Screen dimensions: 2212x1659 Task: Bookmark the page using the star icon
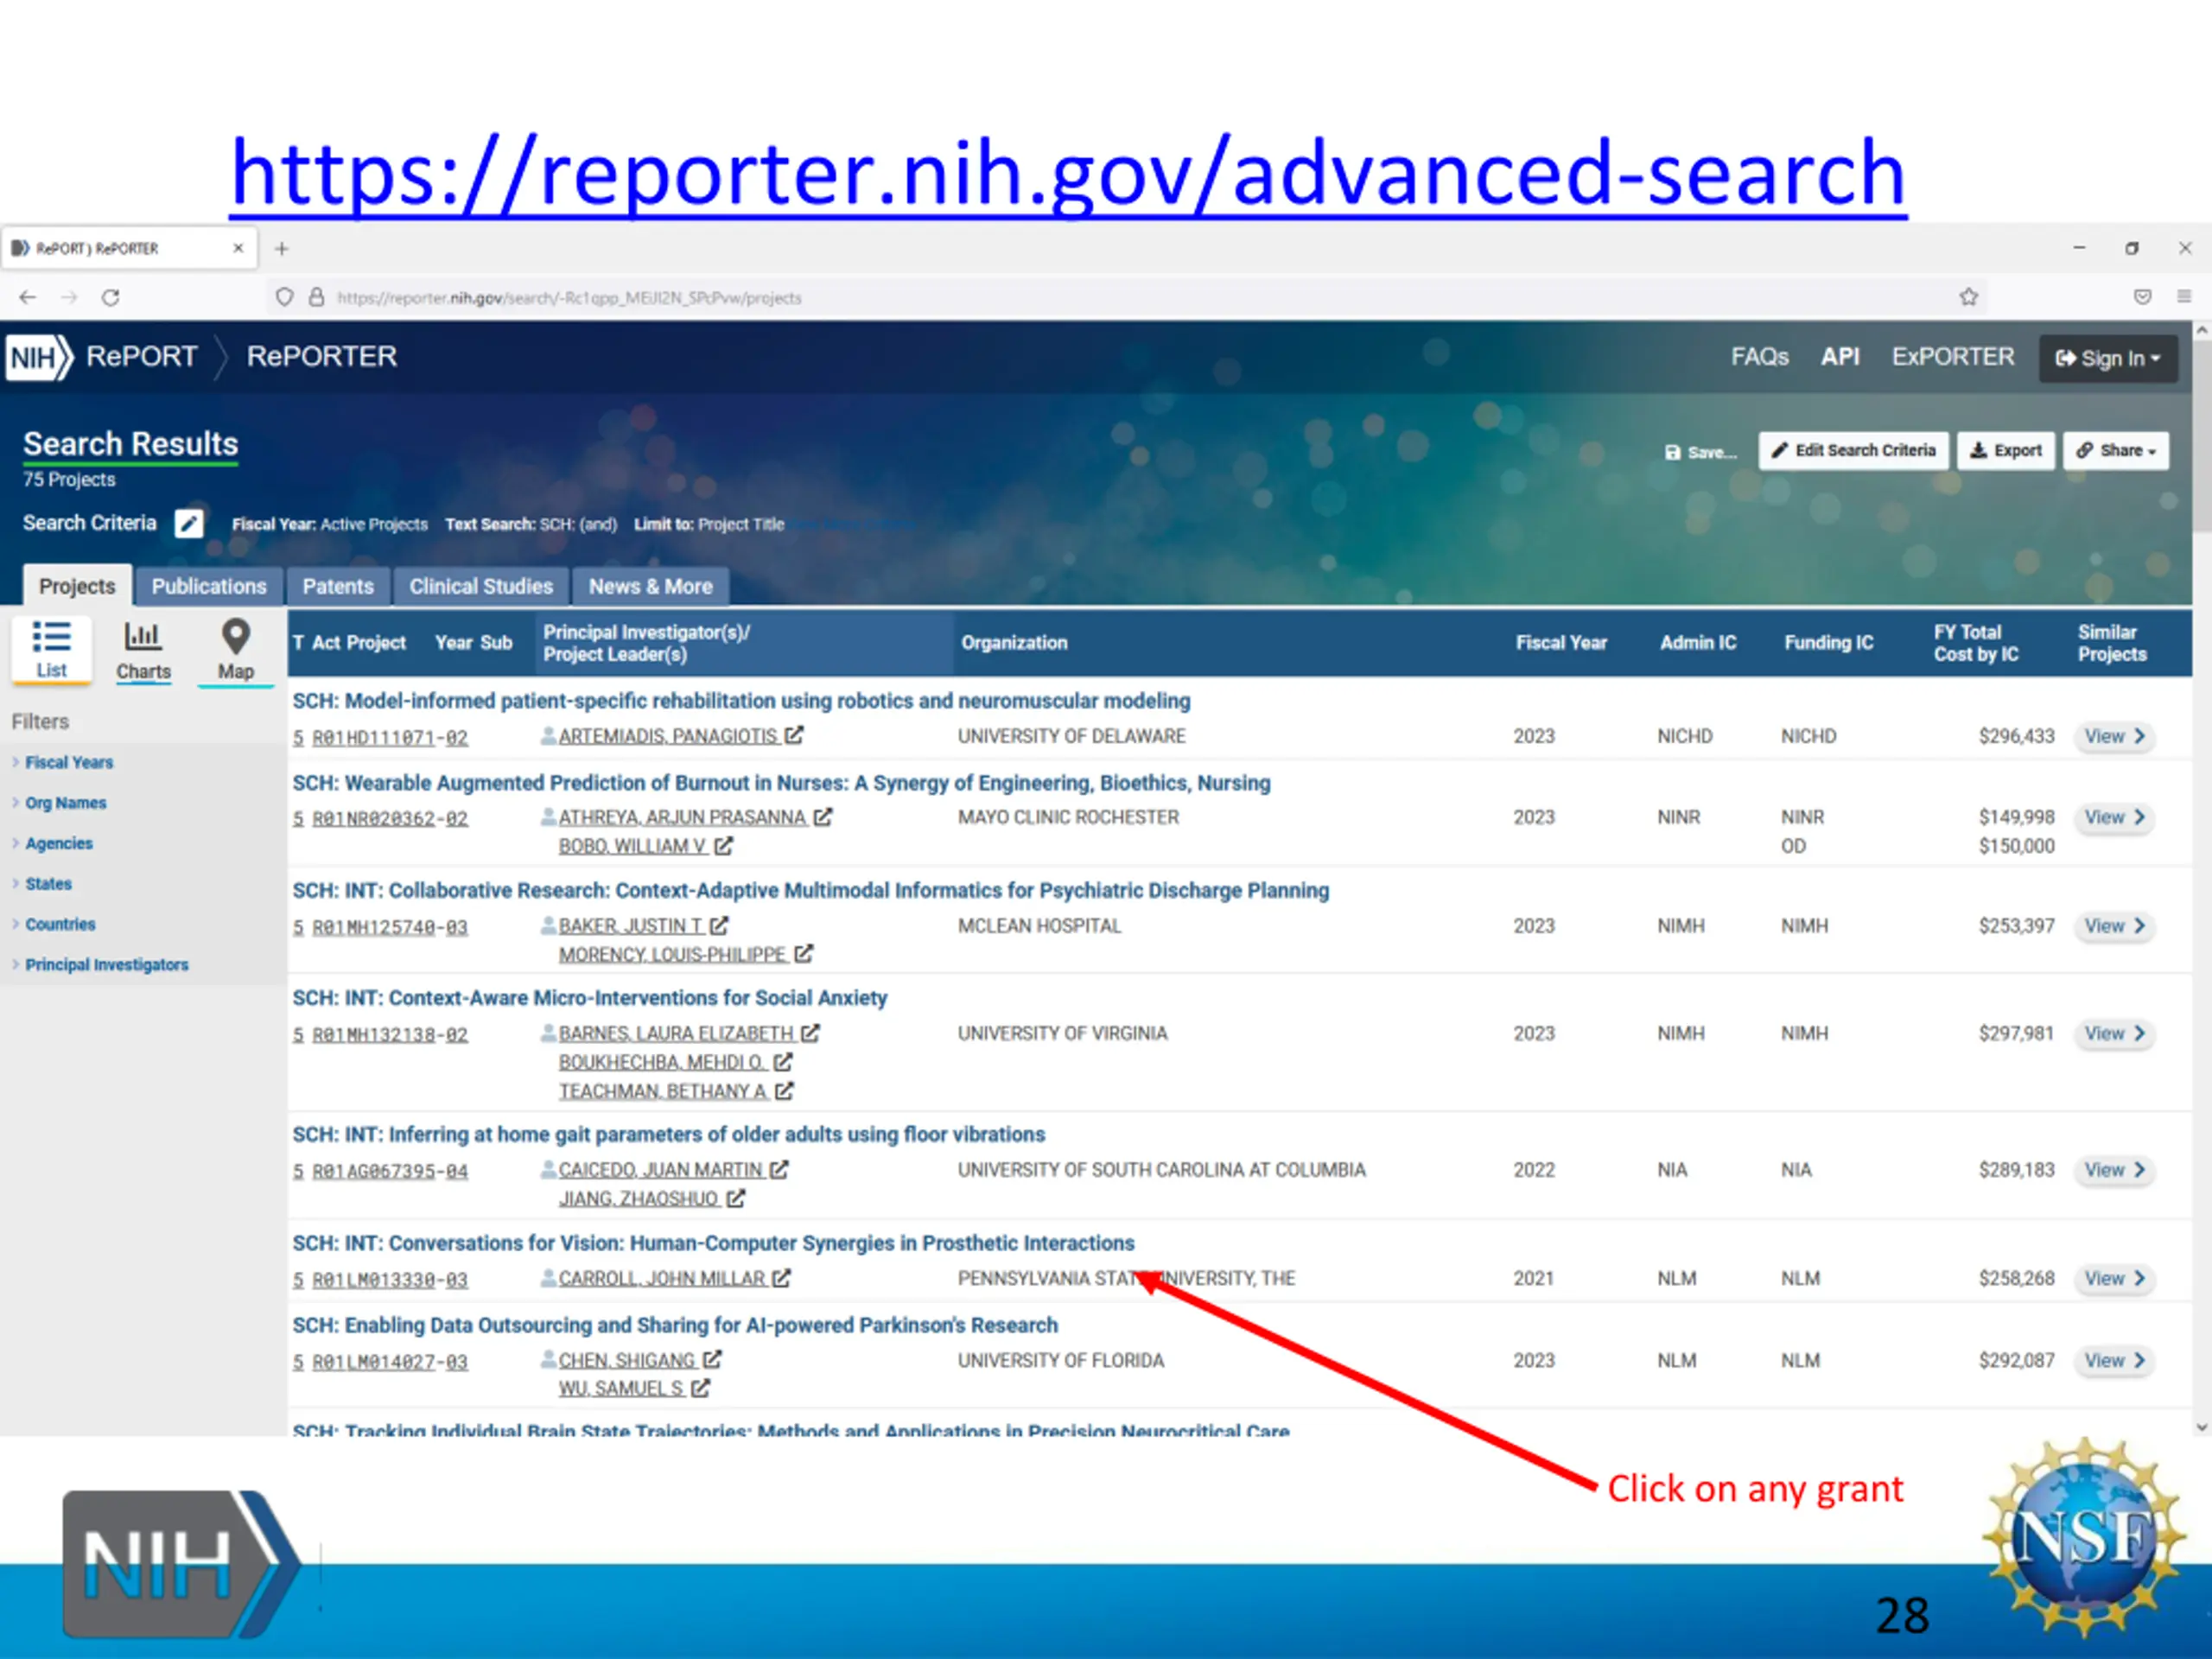(x=1969, y=297)
